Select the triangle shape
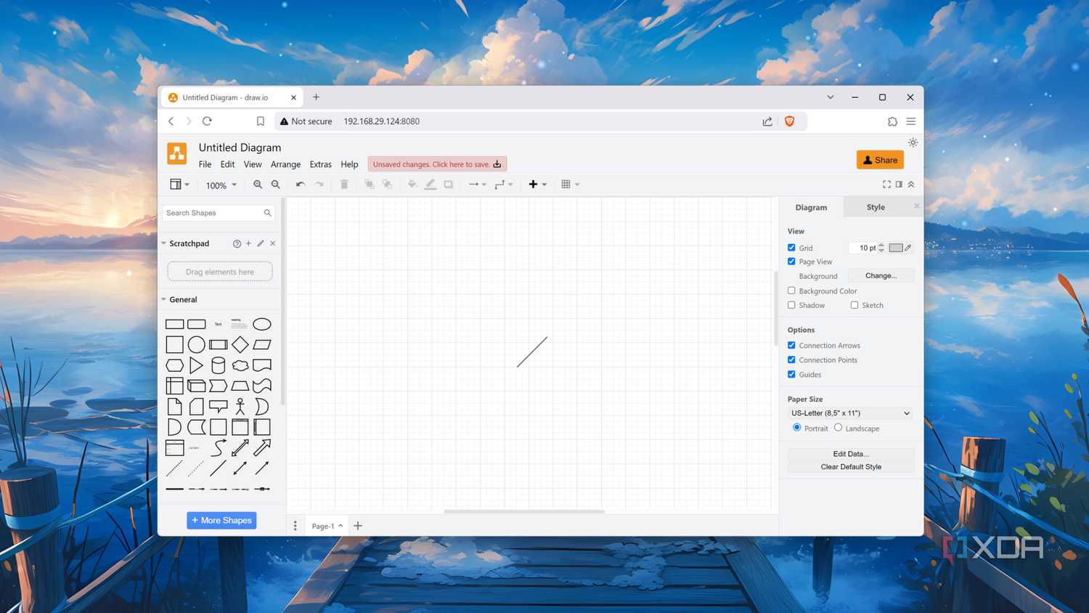 (197, 365)
